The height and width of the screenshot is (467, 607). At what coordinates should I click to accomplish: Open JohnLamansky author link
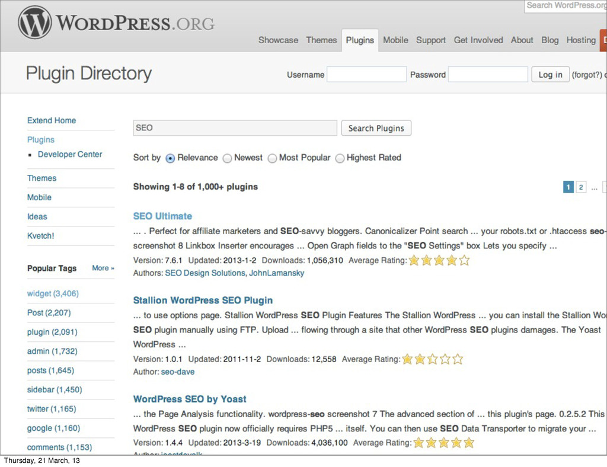point(276,273)
